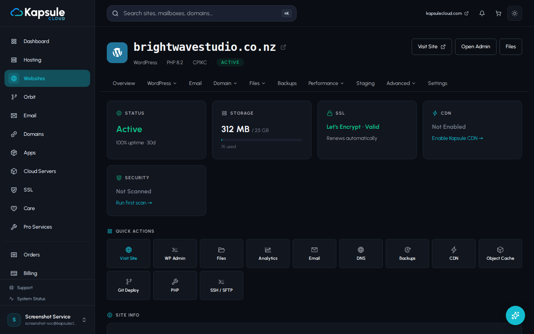534x334 pixels.
Task: Open the shopping cart icon
Action: (x=498, y=13)
